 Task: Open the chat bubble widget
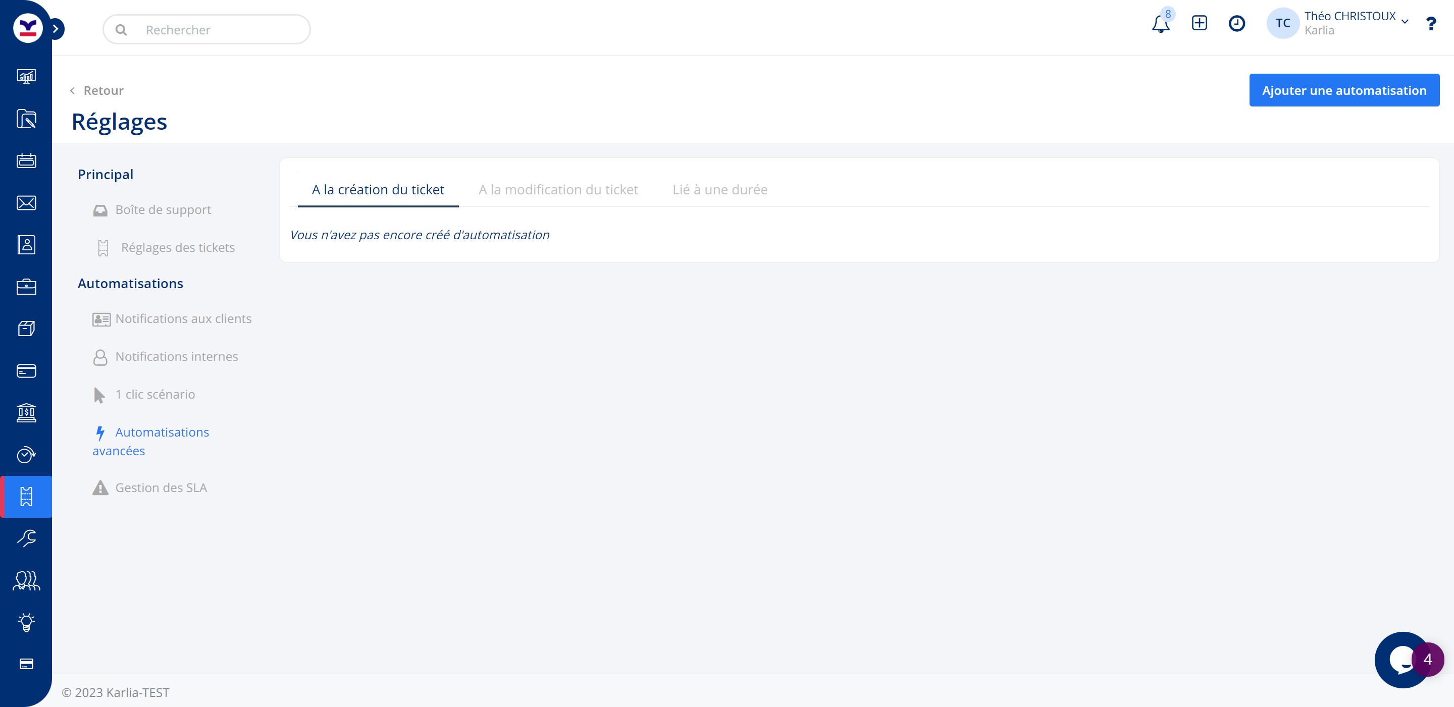pos(1402,659)
